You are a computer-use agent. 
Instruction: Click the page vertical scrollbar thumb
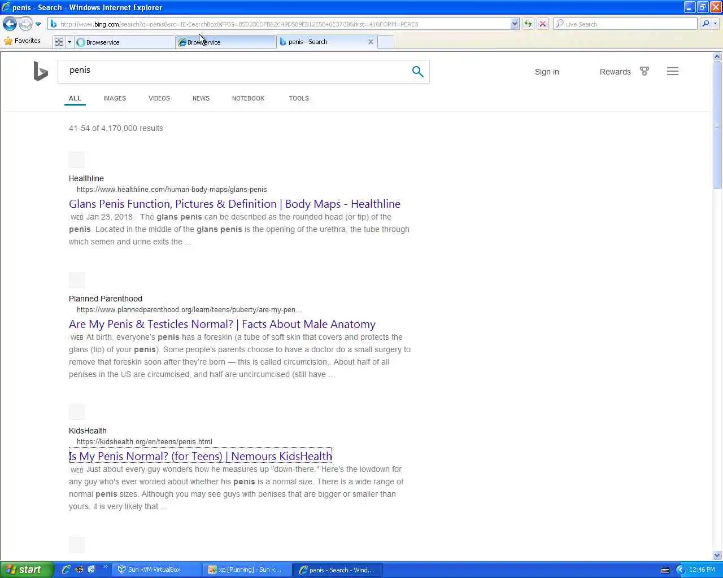[717, 125]
